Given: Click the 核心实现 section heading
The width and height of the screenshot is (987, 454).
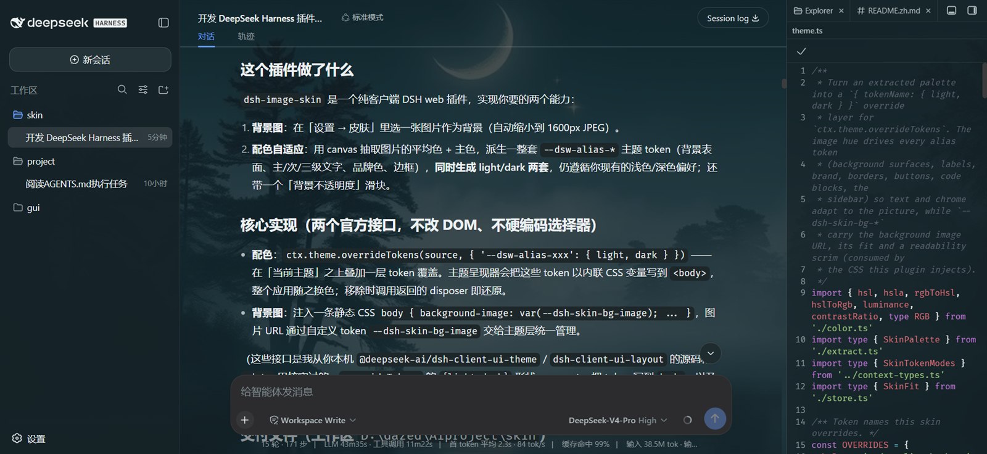Looking at the screenshot, I should (x=419, y=225).
